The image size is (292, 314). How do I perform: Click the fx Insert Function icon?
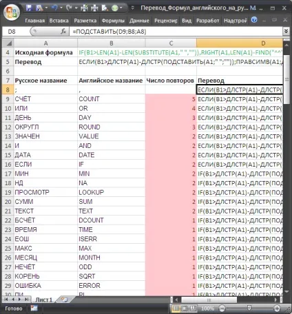(63, 31)
